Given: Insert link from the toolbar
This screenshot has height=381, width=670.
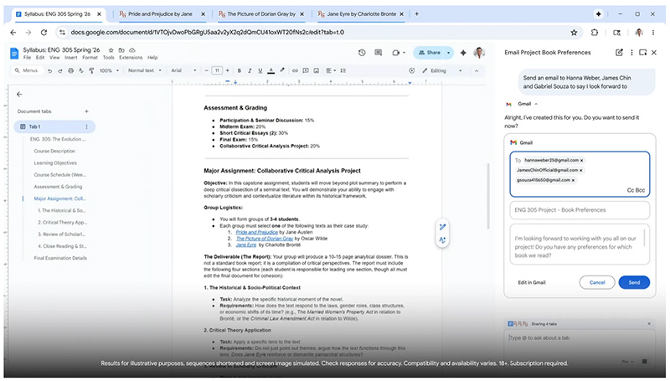Looking at the screenshot, I should [294, 71].
